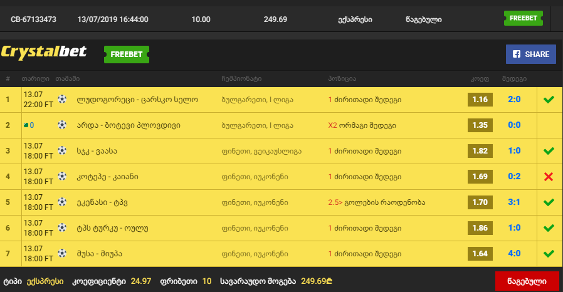
Task: Click the ticket ID CB-67133473
Action: (x=33, y=19)
